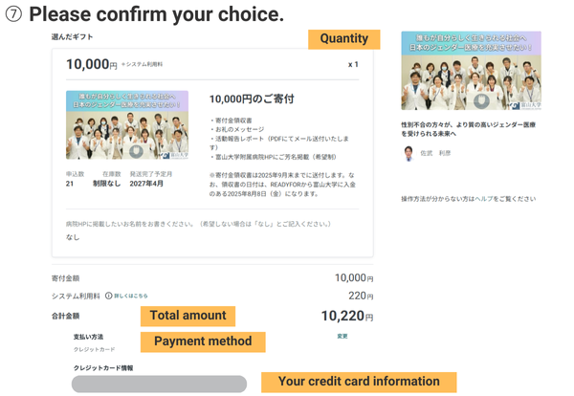574x396 pixels.
Task: Open the project thumbnail in the right sidebar
Action: [x=471, y=70]
